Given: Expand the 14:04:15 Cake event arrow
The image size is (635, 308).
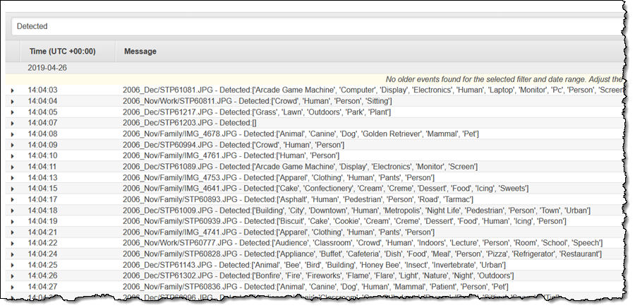Looking at the screenshot, I should click(13, 189).
